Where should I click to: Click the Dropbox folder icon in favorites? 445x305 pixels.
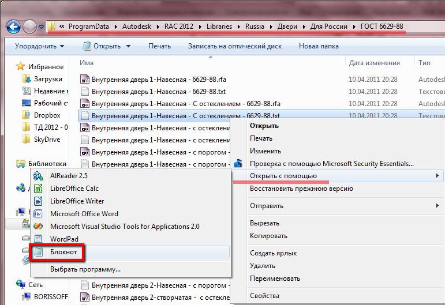pos(26,115)
